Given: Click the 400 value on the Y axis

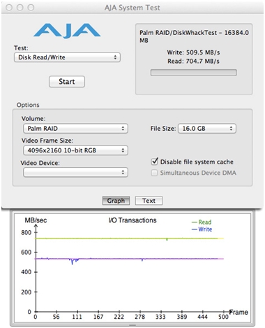Looking at the screenshot, I should 26,272.
